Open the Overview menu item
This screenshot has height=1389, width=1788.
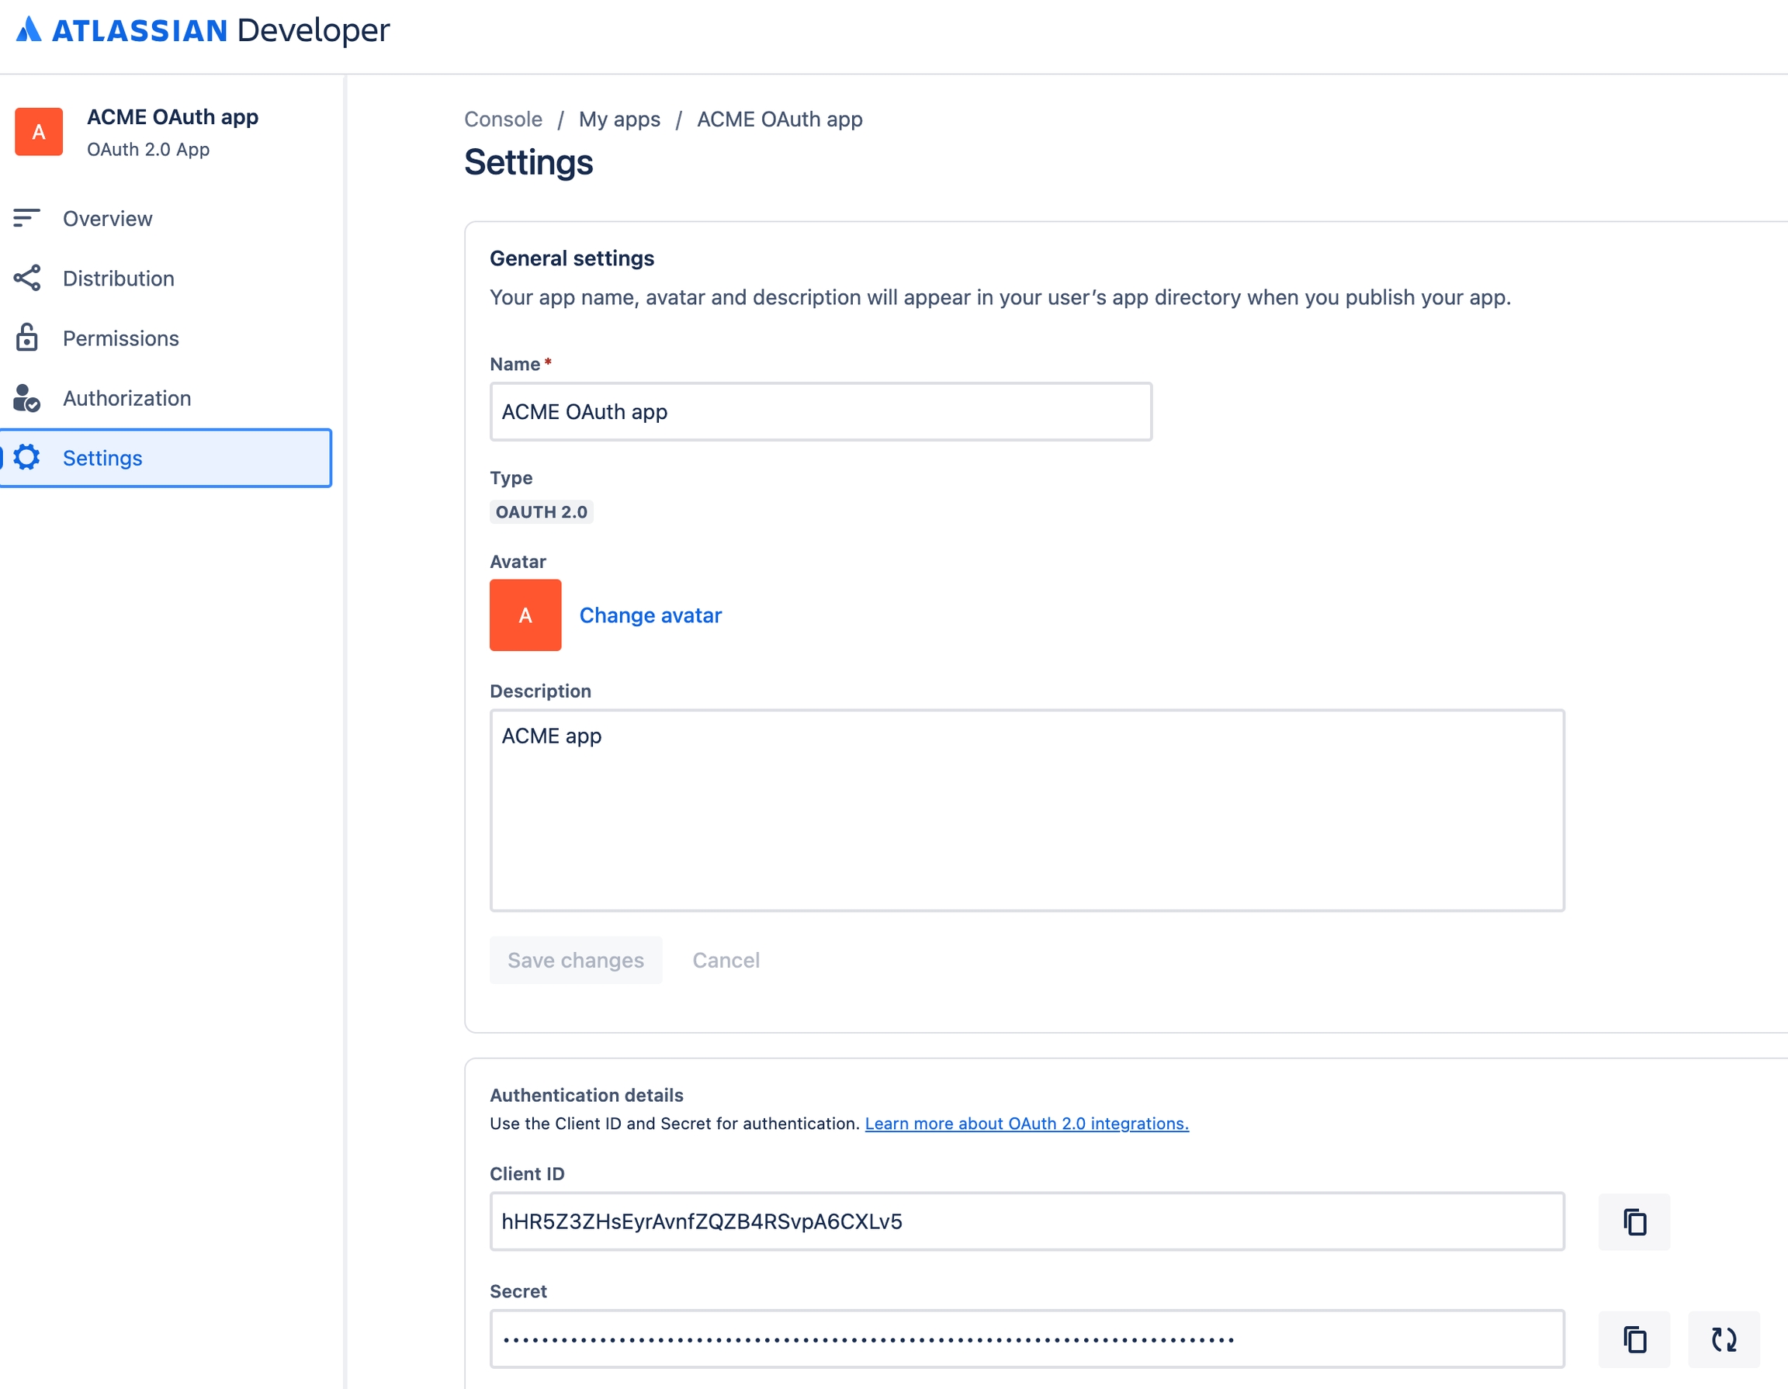tap(107, 219)
